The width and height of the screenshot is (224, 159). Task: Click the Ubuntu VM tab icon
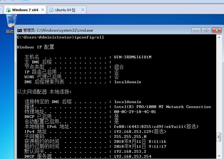click(x=51, y=10)
